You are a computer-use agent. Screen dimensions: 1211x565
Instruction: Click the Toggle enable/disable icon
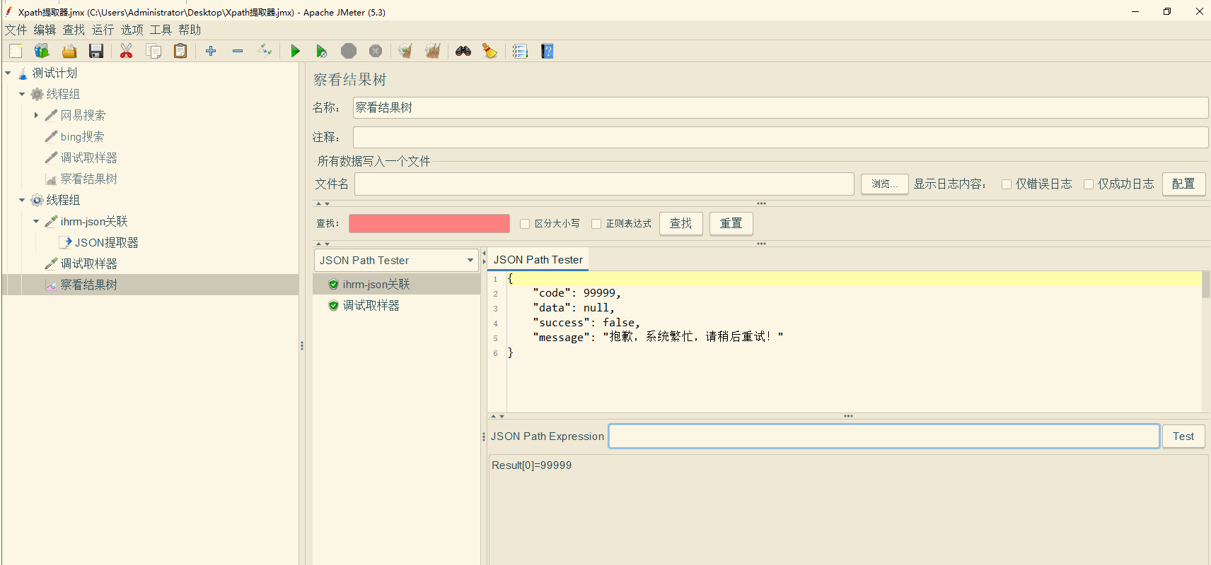click(265, 51)
